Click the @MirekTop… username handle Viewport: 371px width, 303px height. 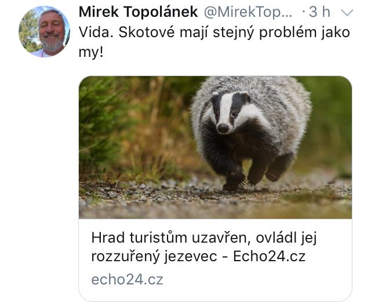tap(248, 12)
